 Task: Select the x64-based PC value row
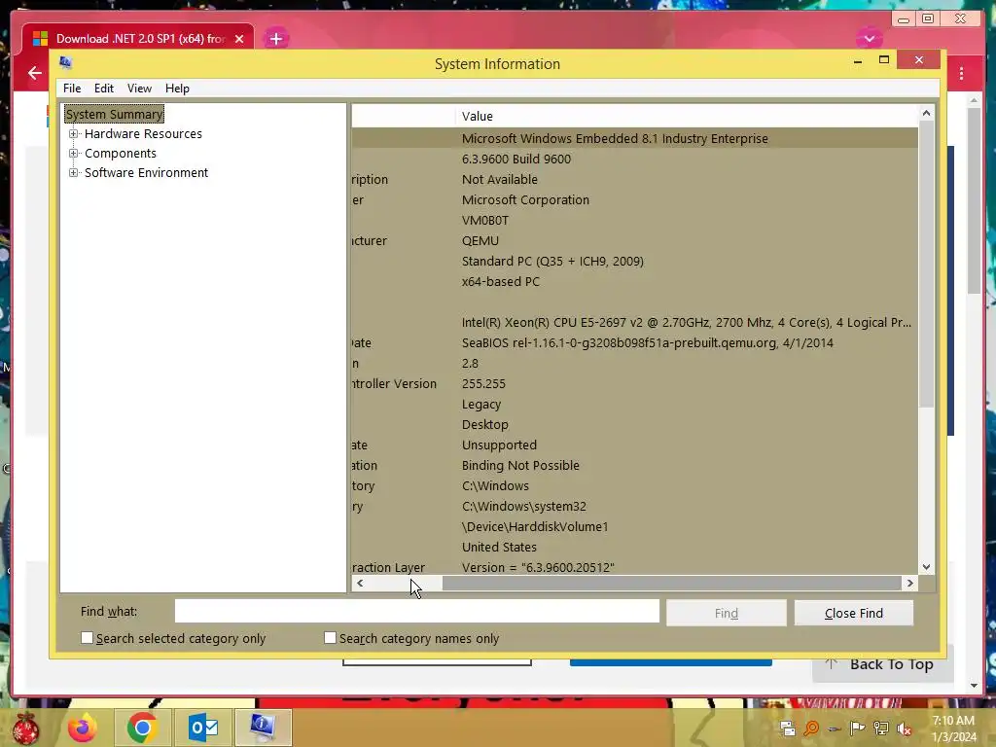click(x=634, y=281)
